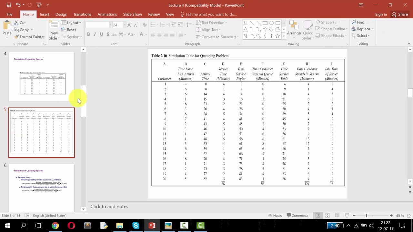Switch to the Animations tab
The width and height of the screenshot is (413, 232).
(x=107, y=14)
